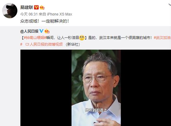The image size is (171, 126).
Task: Click the post text 众志成城!一定能解决的!
Action: point(44,21)
